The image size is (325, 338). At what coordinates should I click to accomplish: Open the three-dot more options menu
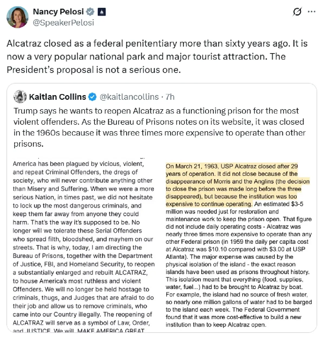(x=312, y=12)
